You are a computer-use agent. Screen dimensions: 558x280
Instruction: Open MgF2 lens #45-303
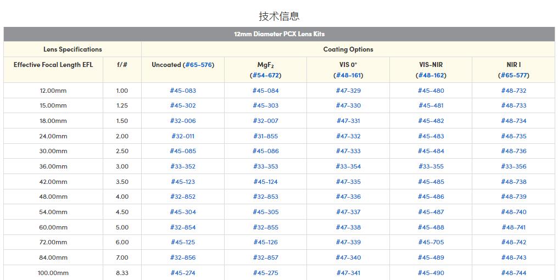click(265, 105)
